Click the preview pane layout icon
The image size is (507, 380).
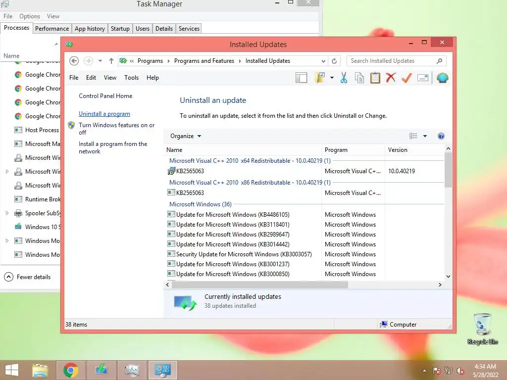tap(301, 78)
